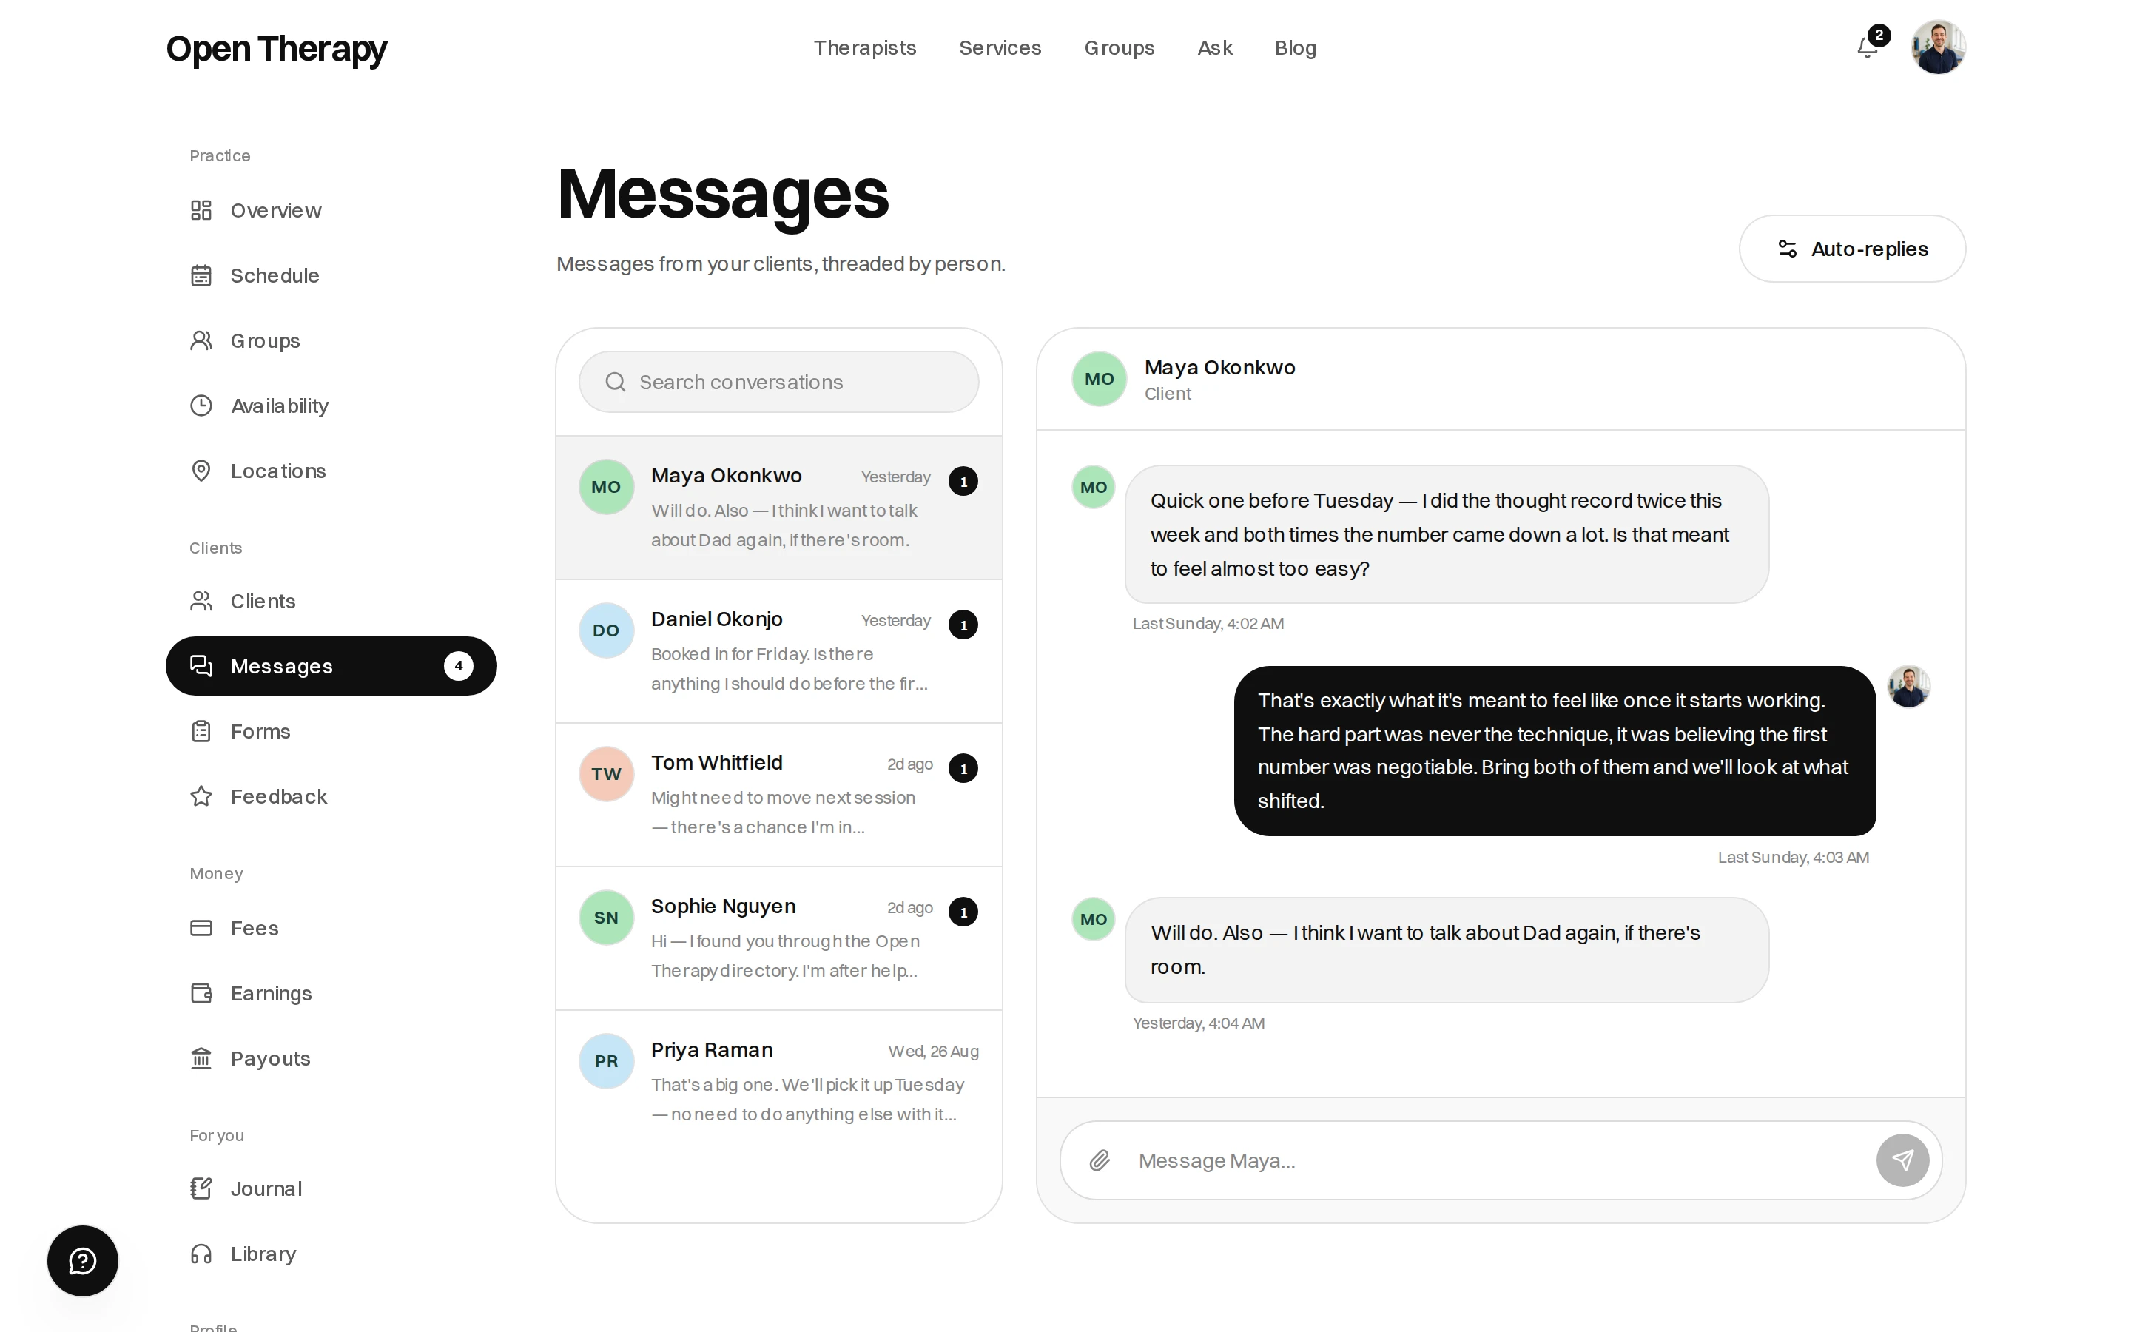Open Library in the sidebar
Image resolution: width=2131 pixels, height=1332 pixels.
(331, 1254)
